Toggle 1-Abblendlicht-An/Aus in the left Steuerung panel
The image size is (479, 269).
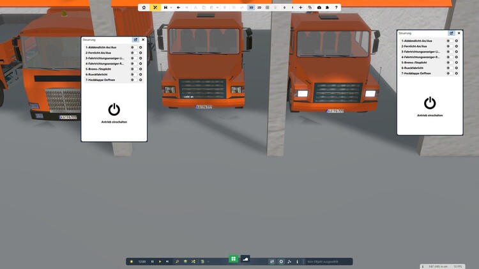pos(134,47)
